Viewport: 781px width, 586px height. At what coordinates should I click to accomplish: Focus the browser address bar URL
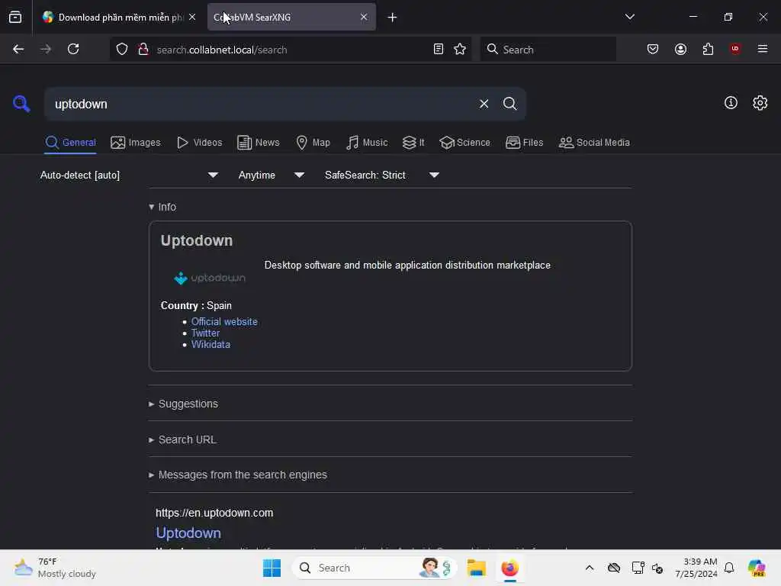[291, 50]
